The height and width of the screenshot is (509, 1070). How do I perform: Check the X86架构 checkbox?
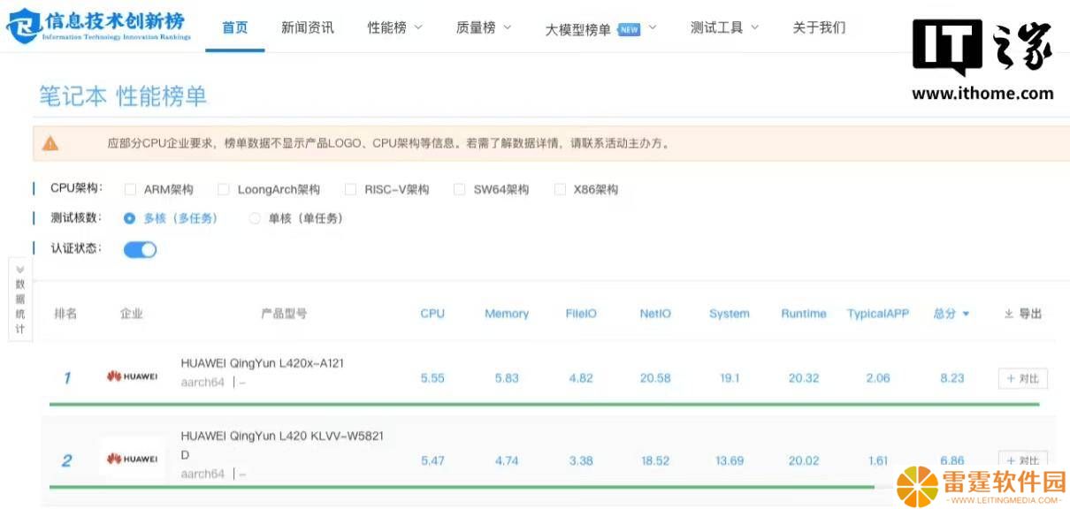tap(560, 189)
